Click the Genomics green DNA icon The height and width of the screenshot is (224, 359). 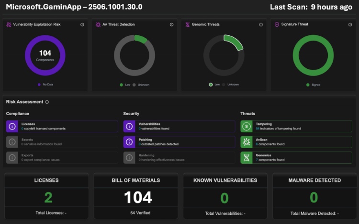coord(247,158)
